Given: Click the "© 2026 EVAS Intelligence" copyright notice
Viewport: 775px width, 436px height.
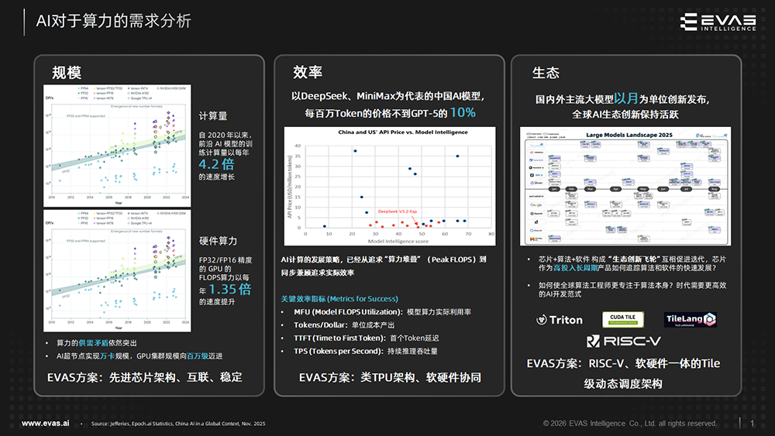Looking at the screenshot, I should pyautogui.click(x=629, y=423).
